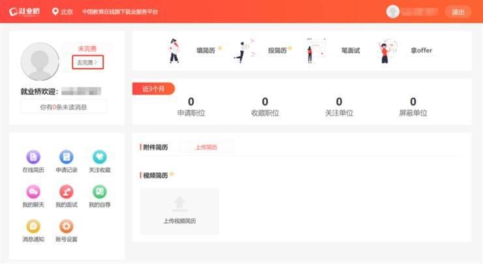Click the 就业桥 logo in header
The height and width of the screenshot is (264, 483).
[x=25, y=12]
